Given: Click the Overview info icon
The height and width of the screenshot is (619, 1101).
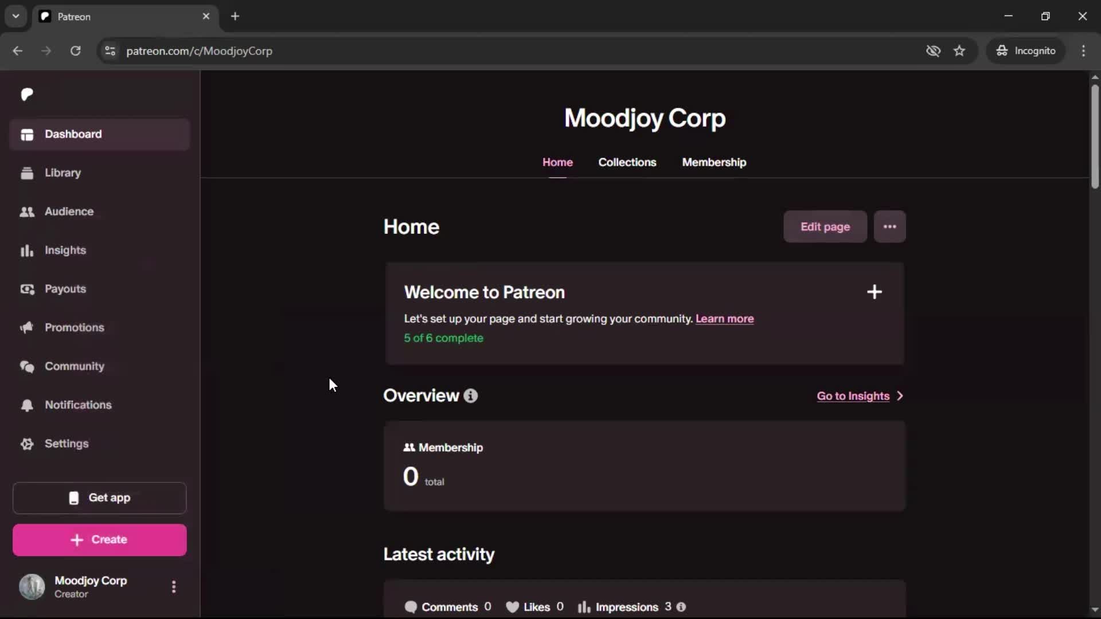Looking at the screenshot, I should point(471,396).
